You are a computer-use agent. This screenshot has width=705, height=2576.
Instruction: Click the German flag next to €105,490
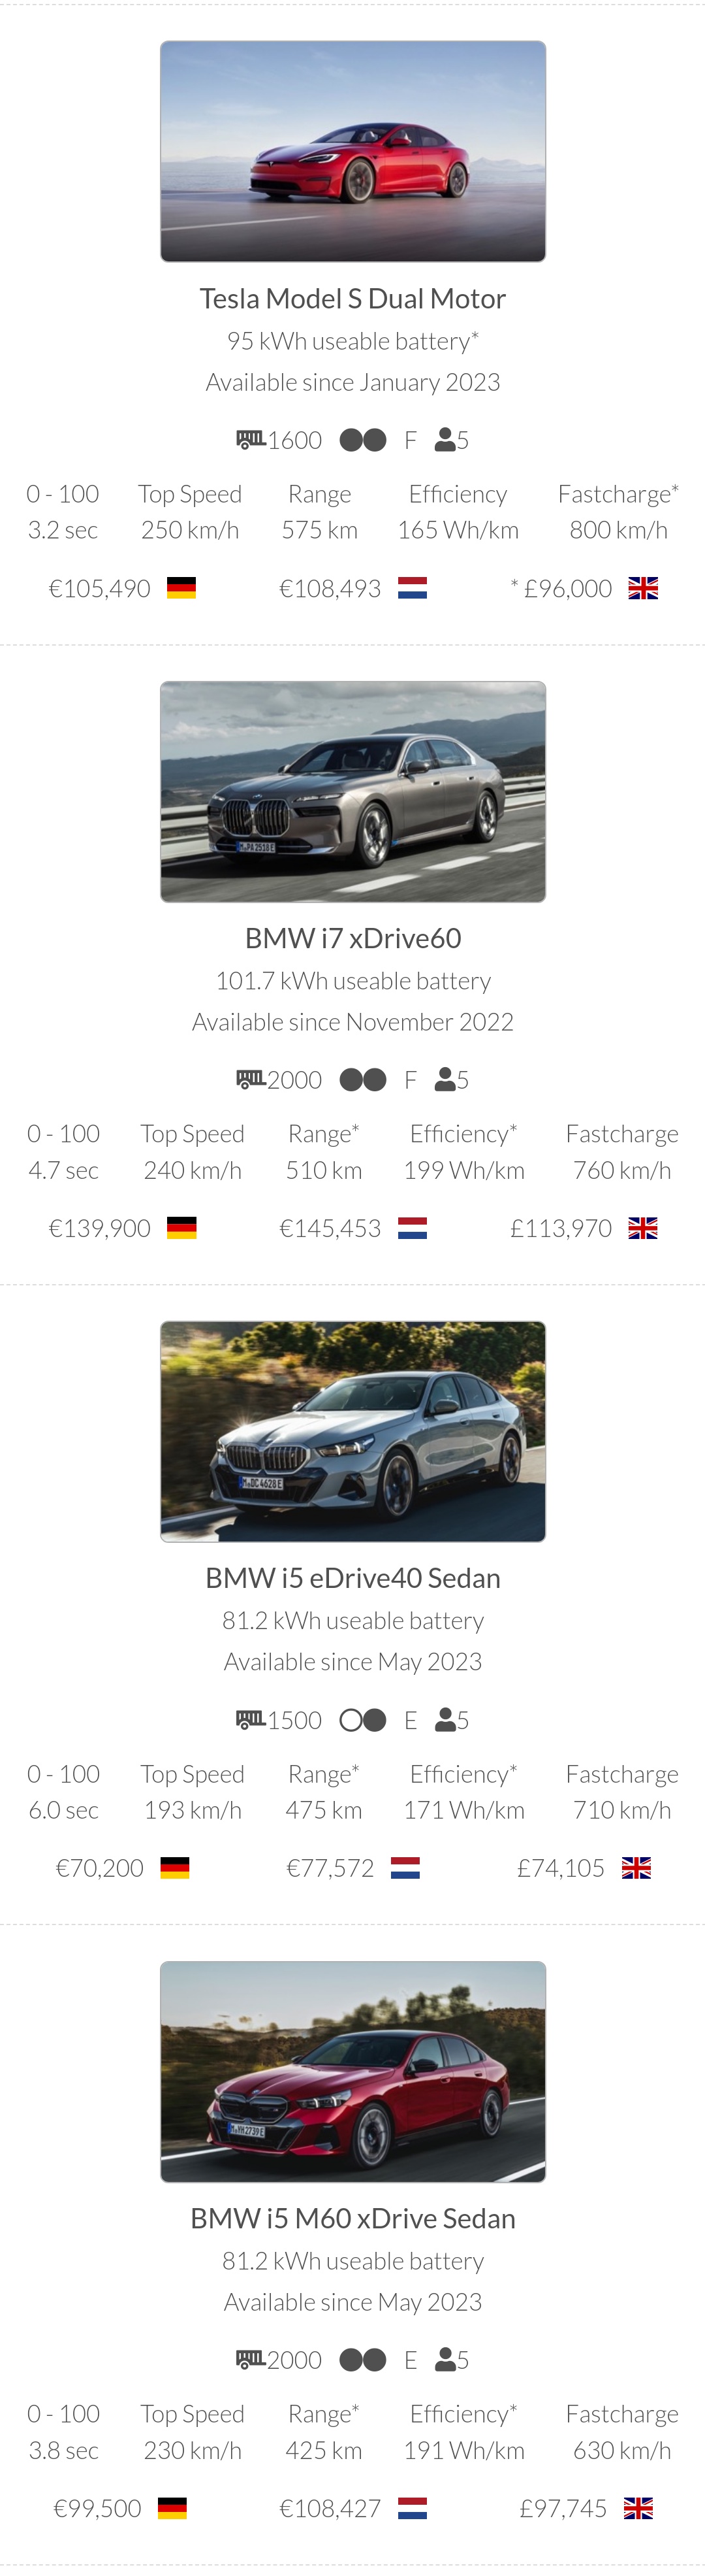(x=181, y=588)
